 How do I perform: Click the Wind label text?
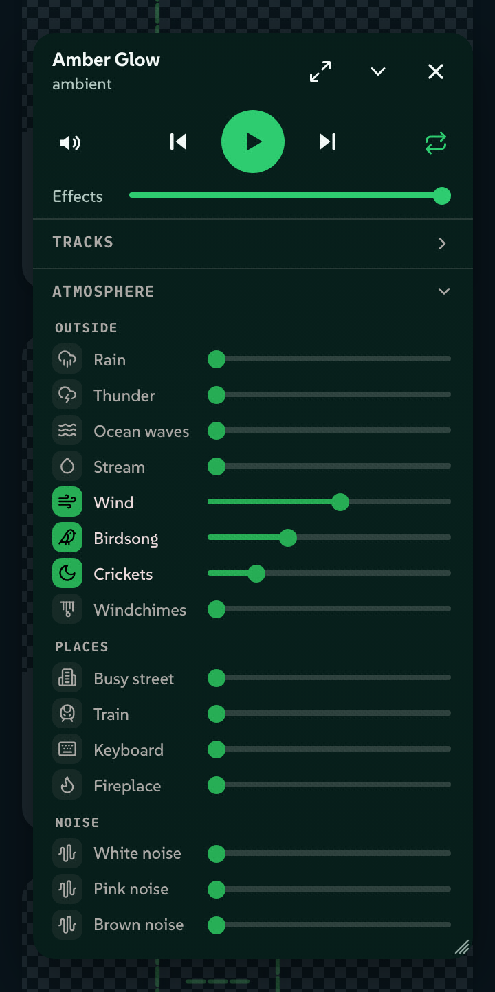pyautogui.click(x=113, y=503)
